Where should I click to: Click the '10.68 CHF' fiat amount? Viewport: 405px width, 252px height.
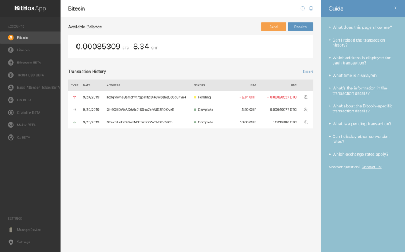(248, 122)
